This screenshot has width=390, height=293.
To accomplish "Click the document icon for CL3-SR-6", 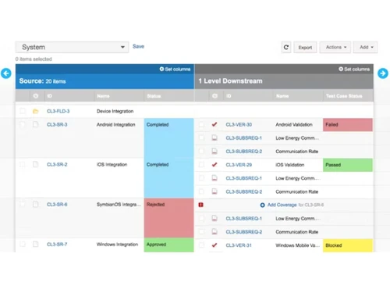I will (36, 204).
